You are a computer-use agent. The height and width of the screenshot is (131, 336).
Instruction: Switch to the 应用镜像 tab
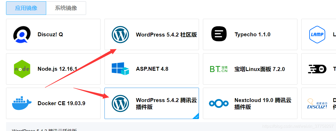coord(26,8)
